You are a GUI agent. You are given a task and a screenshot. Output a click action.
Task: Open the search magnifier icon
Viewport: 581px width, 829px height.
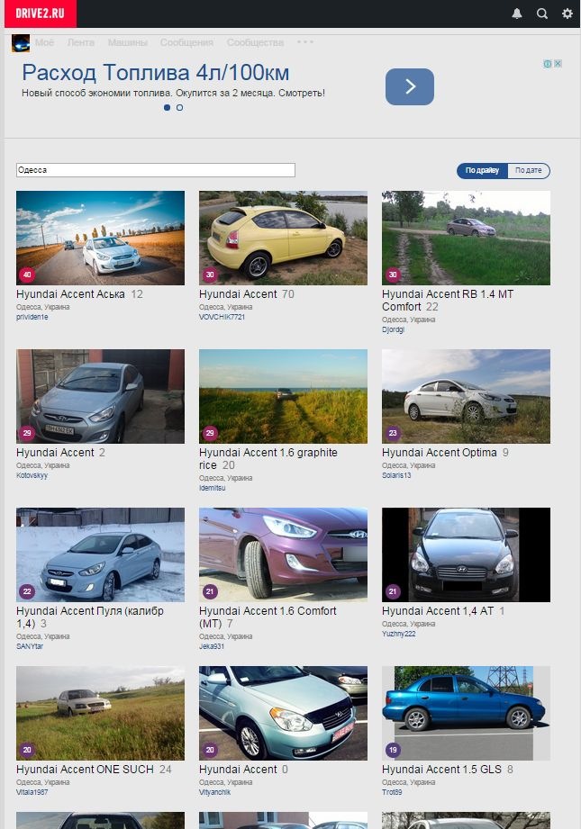point(542,14)
